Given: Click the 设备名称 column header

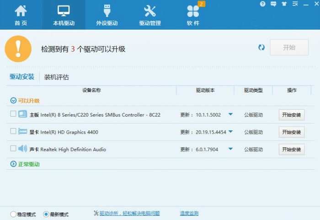Looking at the screenshot, I should pos(91,90).
